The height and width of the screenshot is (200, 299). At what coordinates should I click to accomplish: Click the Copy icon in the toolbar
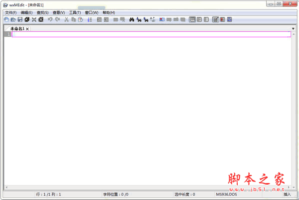[73, 19]
